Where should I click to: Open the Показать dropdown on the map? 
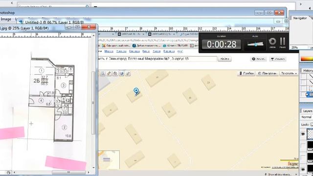[289, 73]
